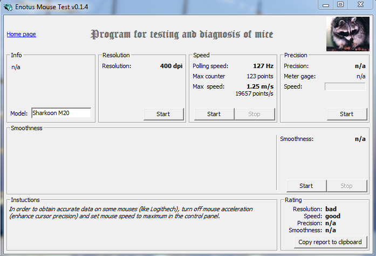
Task: Click the Meter gage n/a value
Action: [361, 76]
